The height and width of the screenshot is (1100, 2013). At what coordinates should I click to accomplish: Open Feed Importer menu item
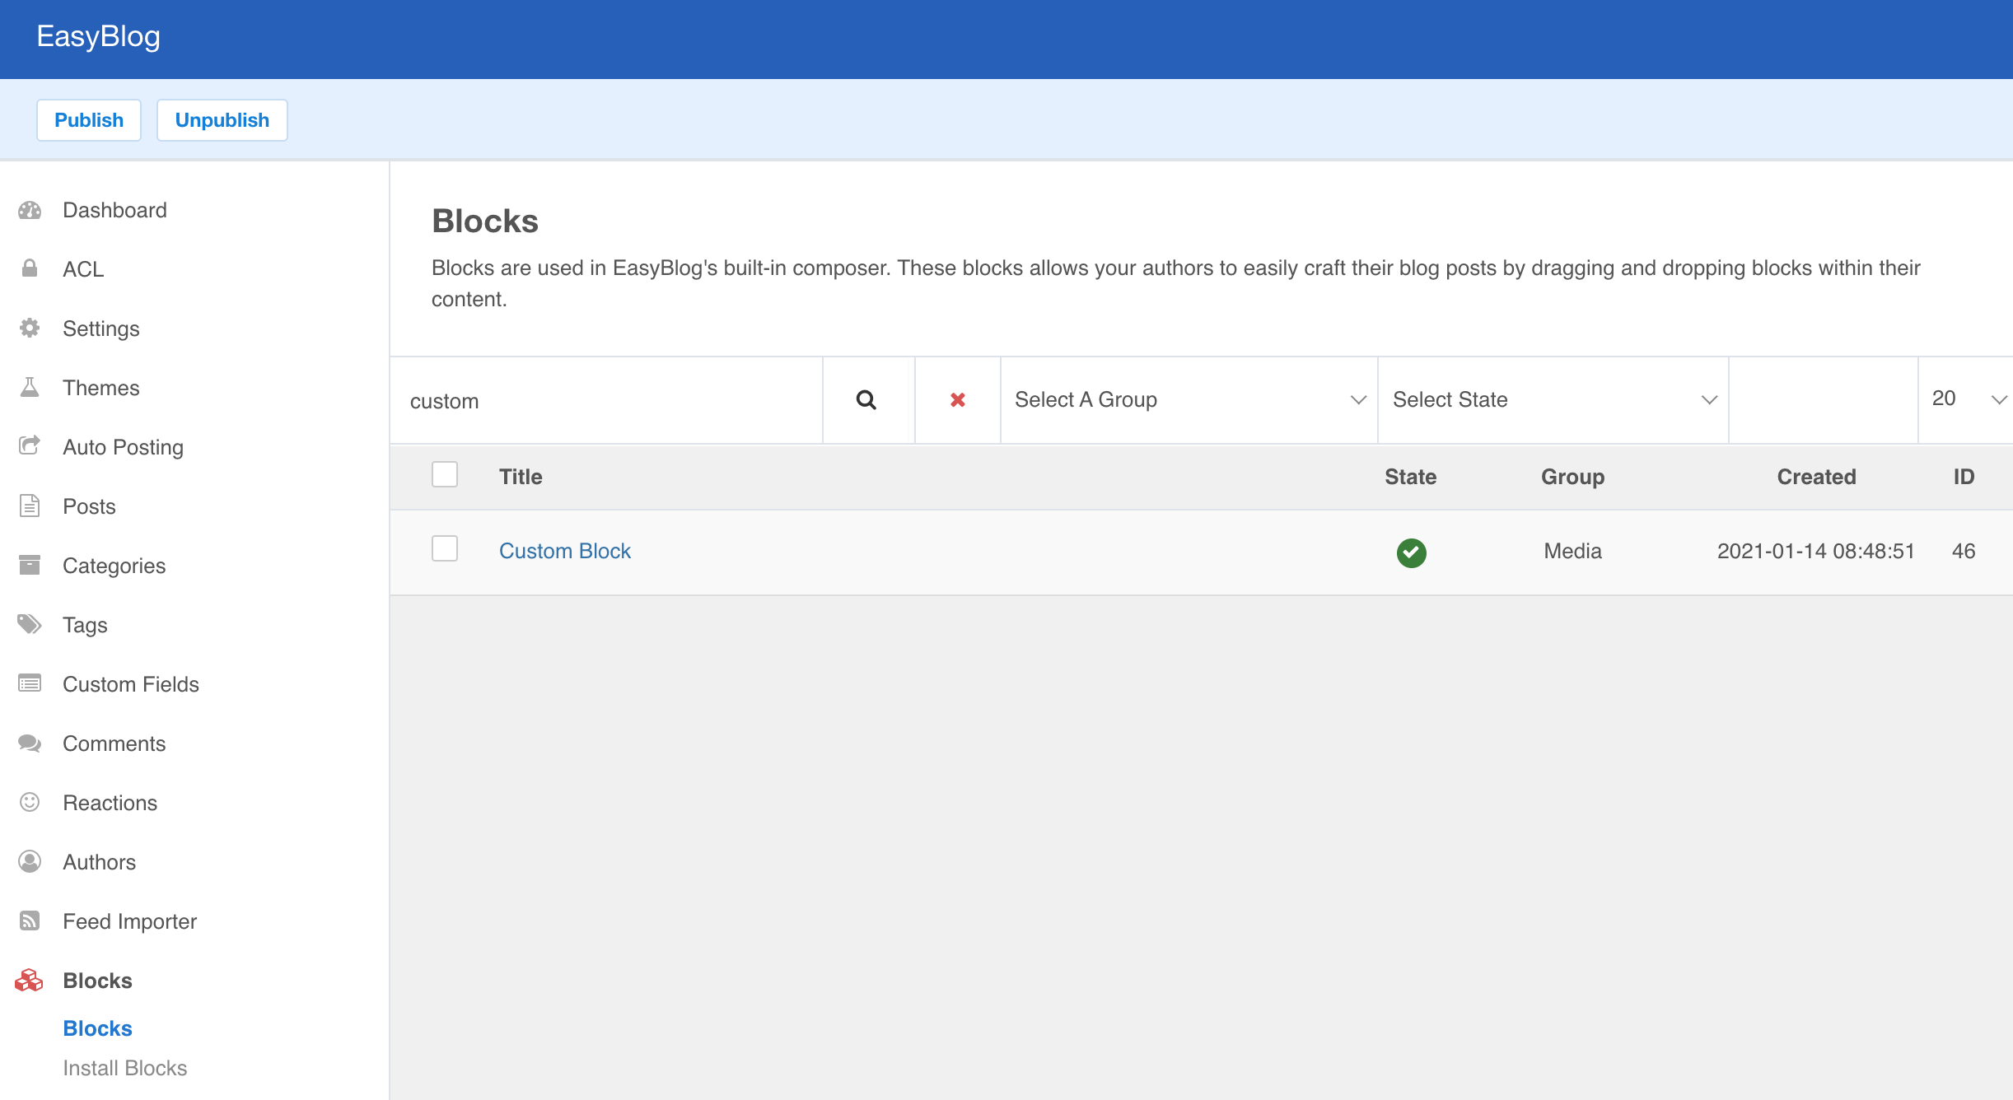(130, 921)
